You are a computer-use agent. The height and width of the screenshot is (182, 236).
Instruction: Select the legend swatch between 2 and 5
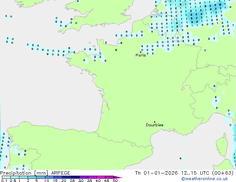tap(32, 177)
